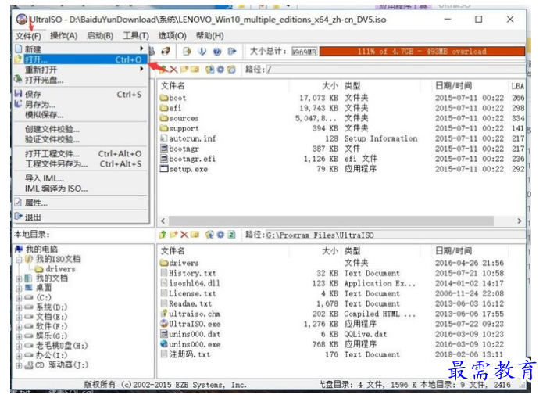Open the 选项(O) menu

[172, 36]
